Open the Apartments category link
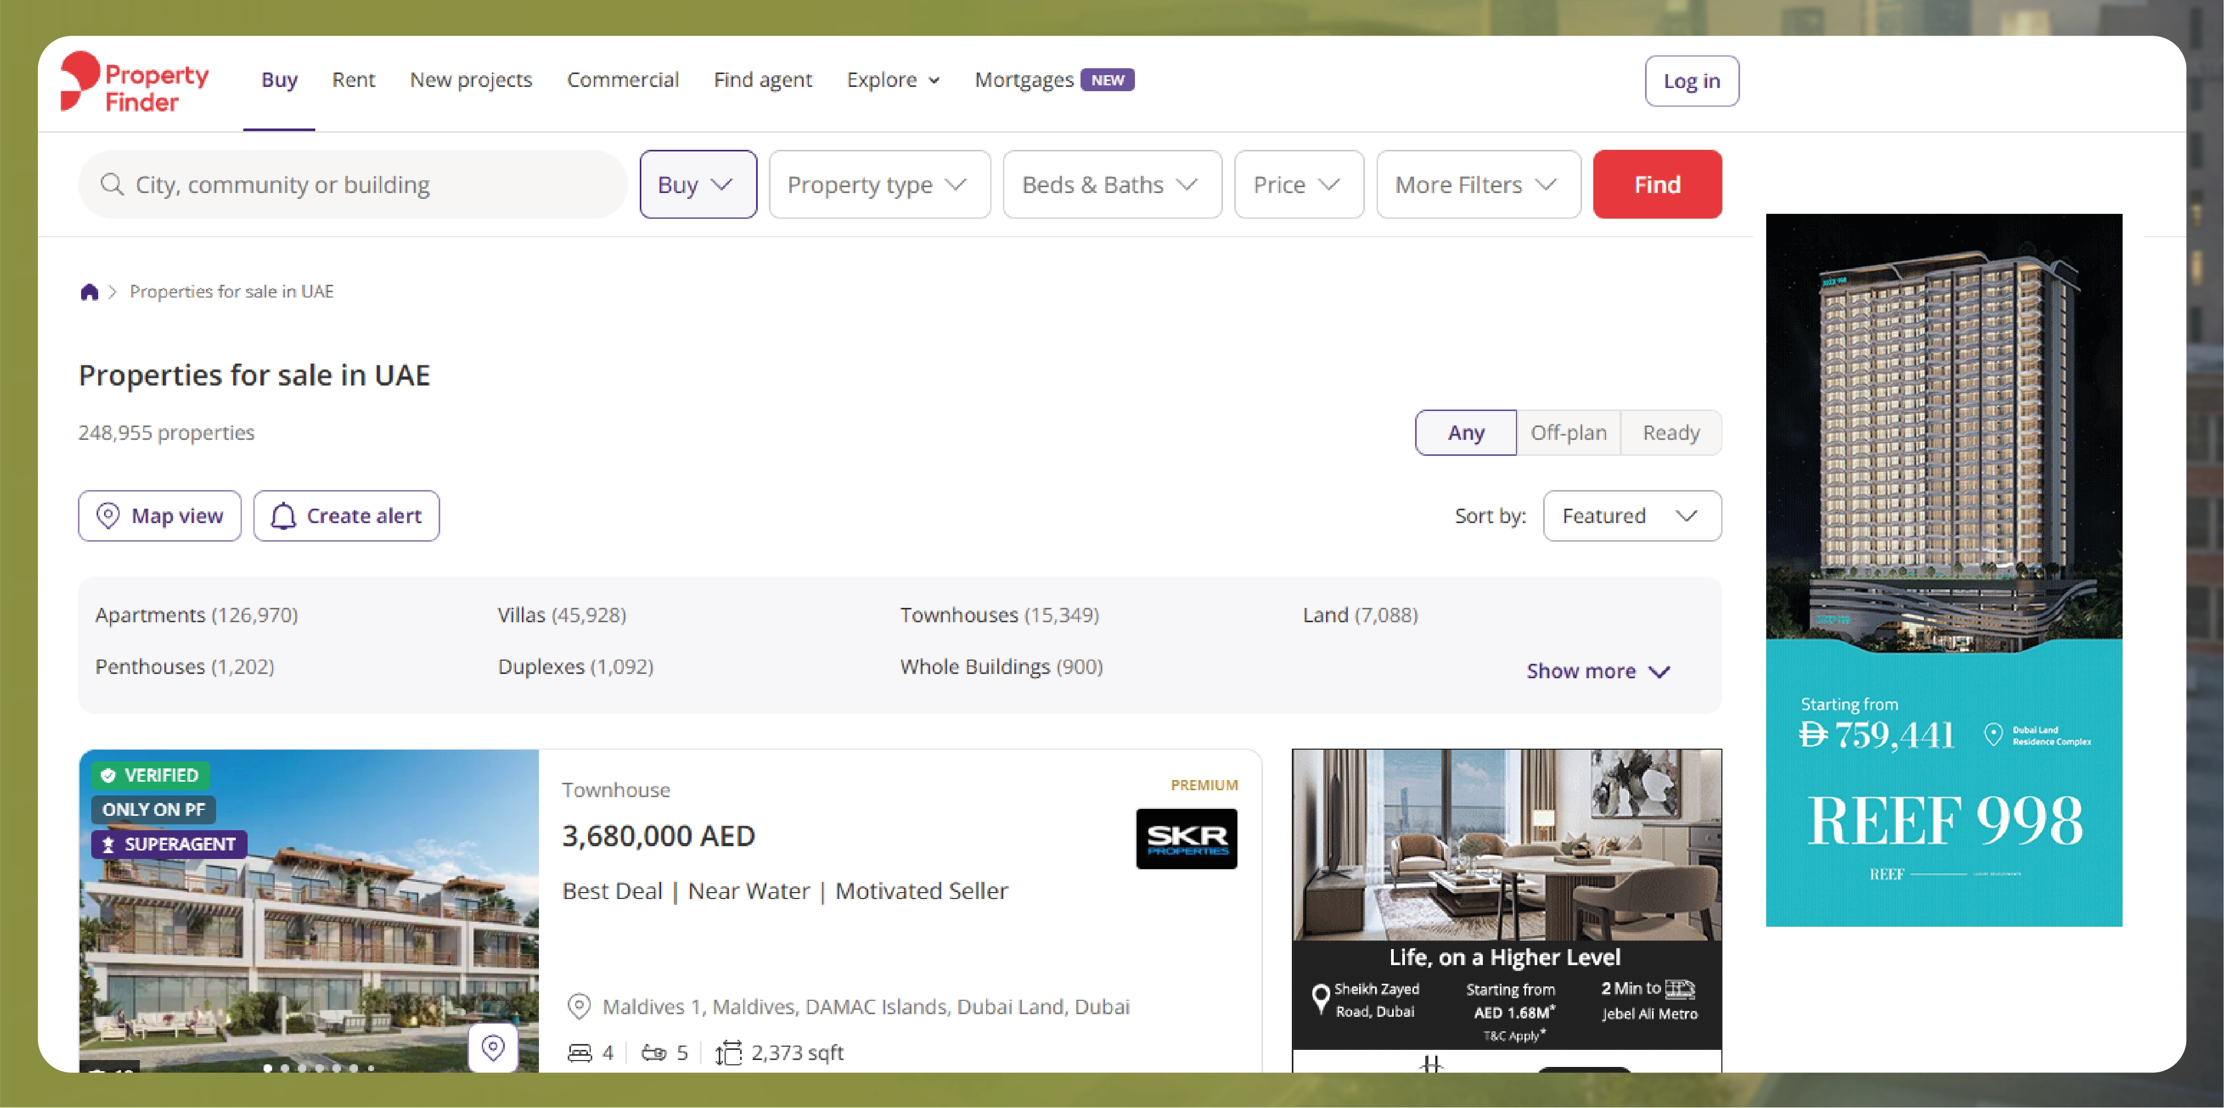 click(x=196, y=614)
